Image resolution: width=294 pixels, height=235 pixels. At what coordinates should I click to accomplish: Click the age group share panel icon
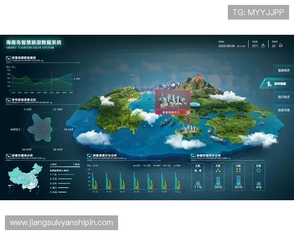(8, 101)
